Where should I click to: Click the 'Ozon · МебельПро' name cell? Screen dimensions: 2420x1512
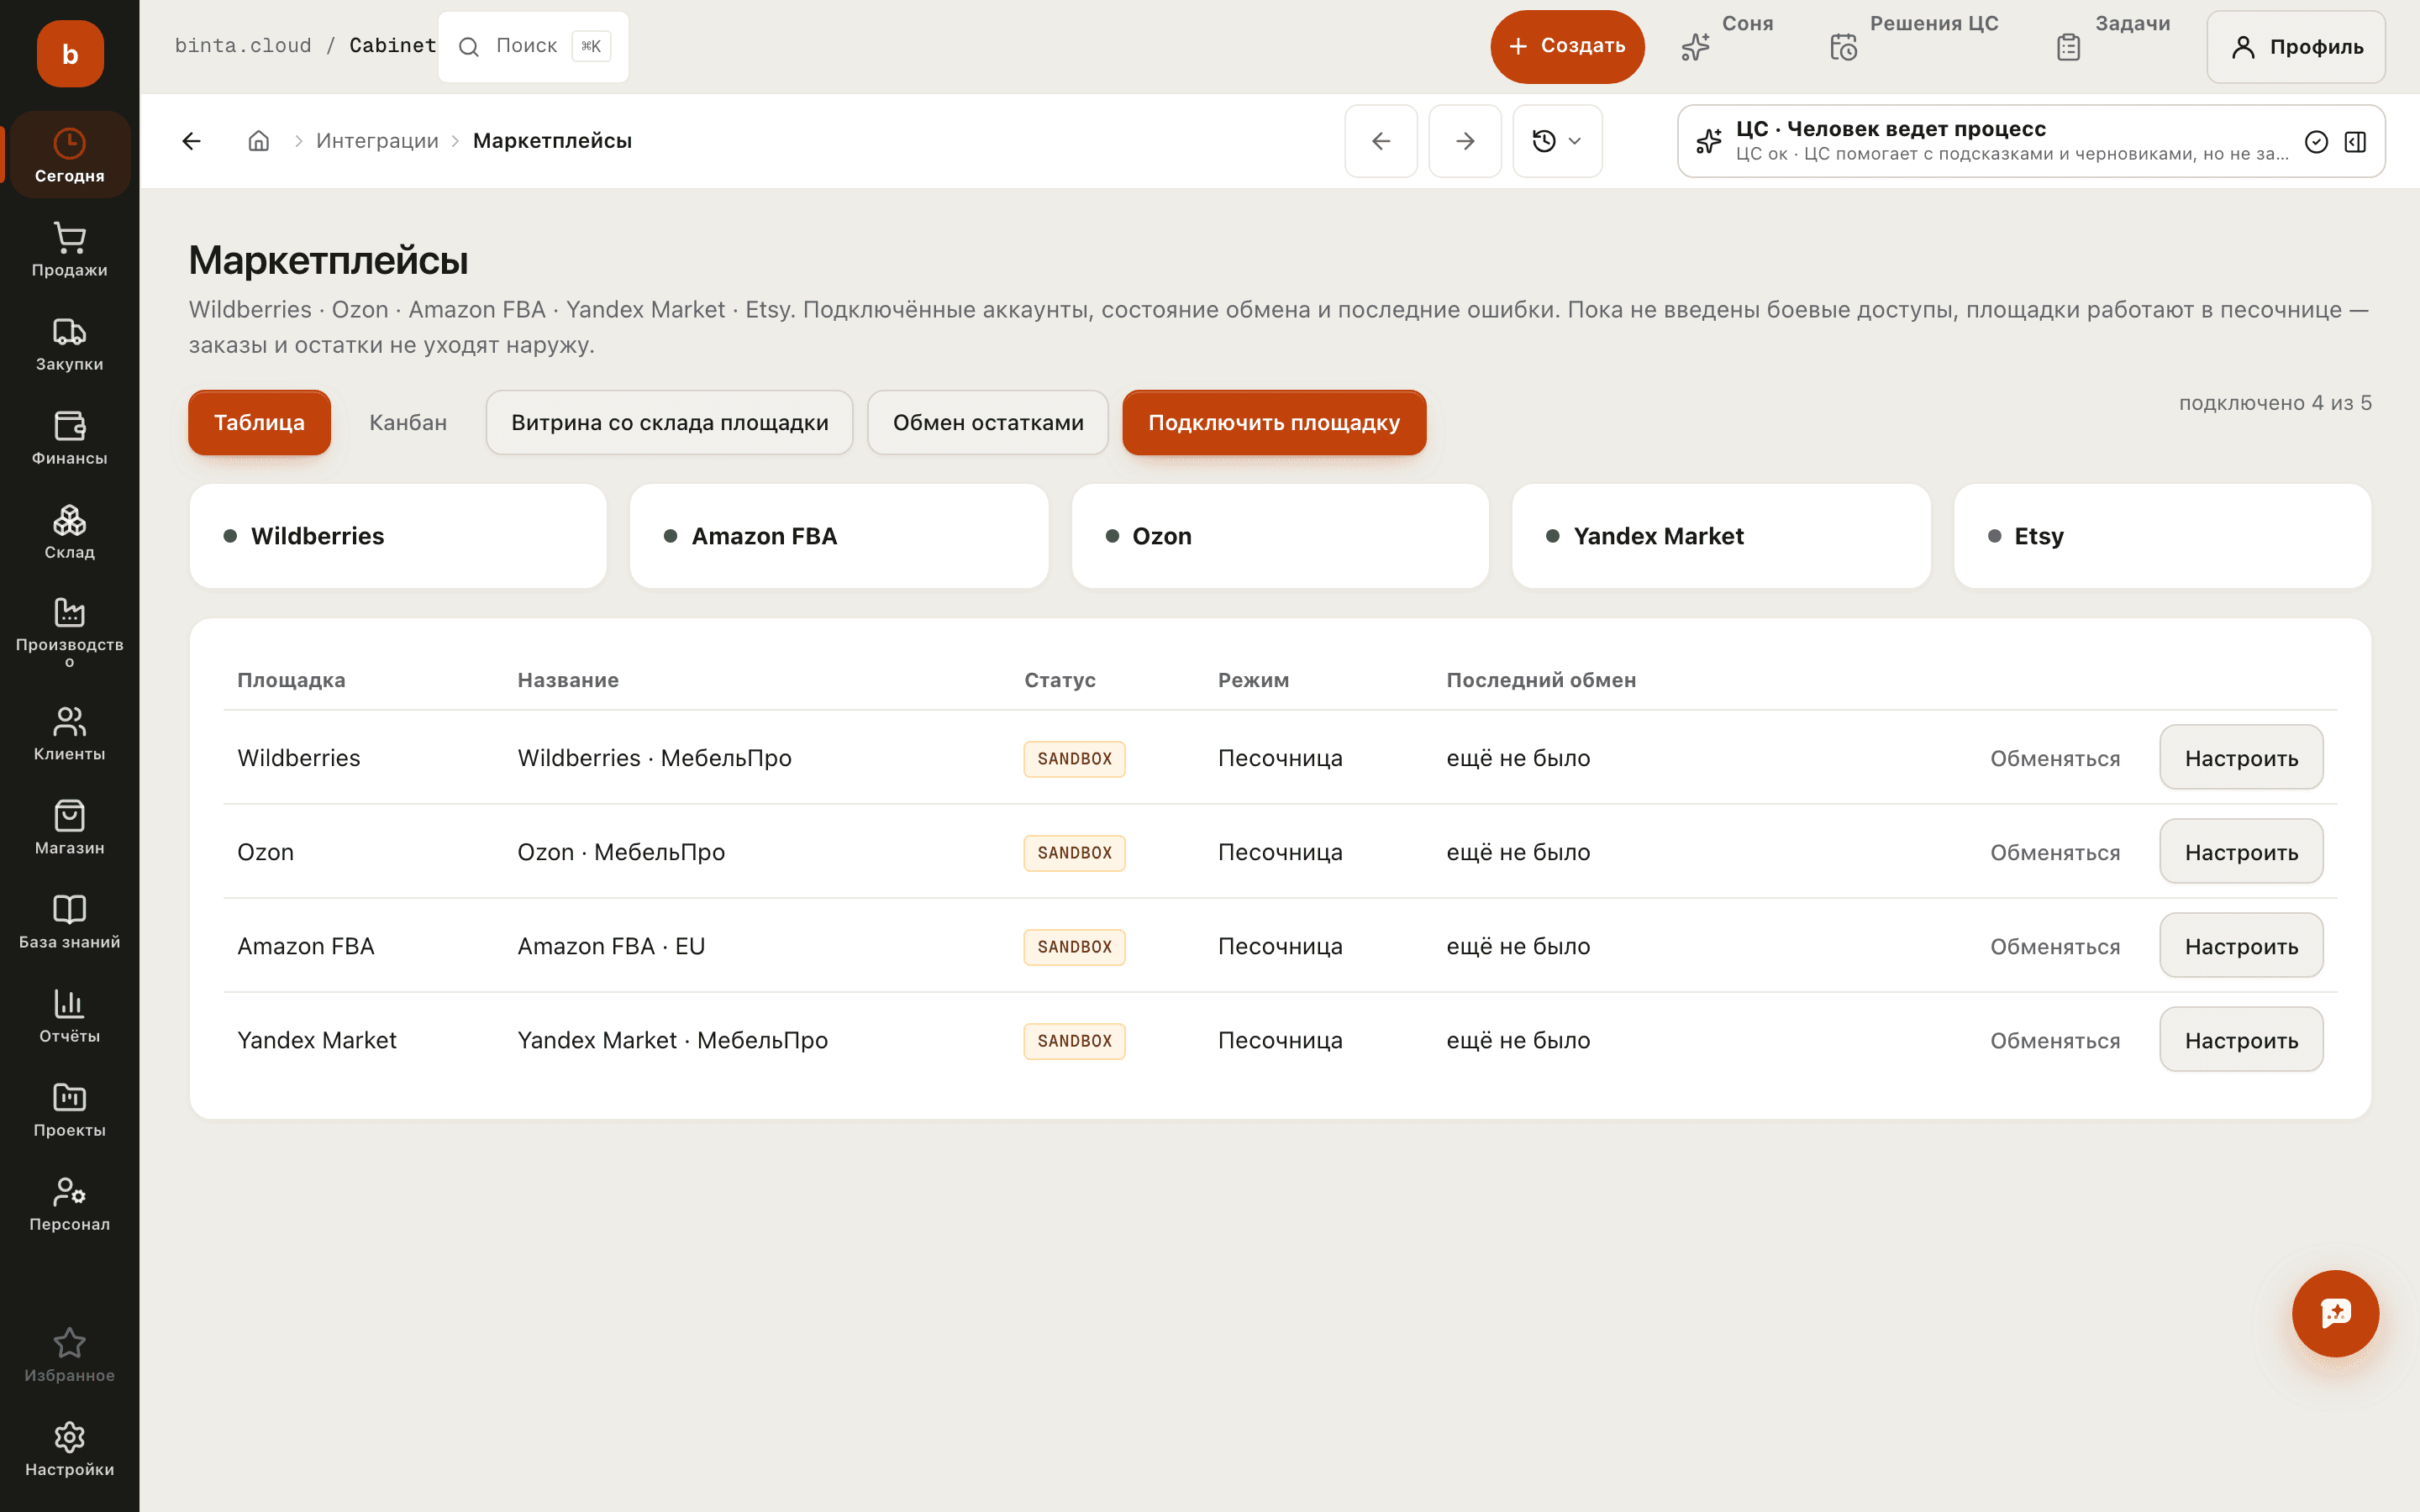[621, 852]
